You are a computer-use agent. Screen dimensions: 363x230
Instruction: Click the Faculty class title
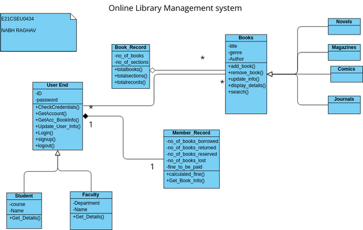tap(91, 195)
